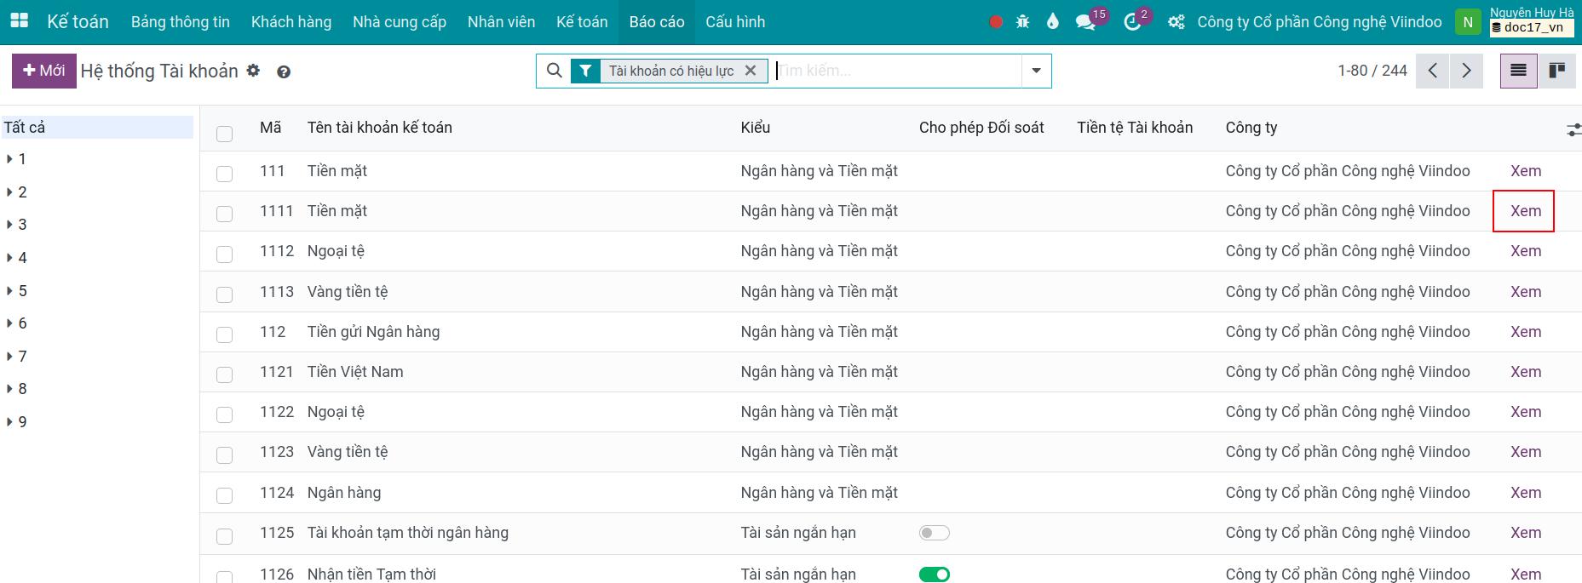The height and width of the screenshot is (583, 1582).
Task: Switch to kanban view
Action: [x=1557, y=71]
